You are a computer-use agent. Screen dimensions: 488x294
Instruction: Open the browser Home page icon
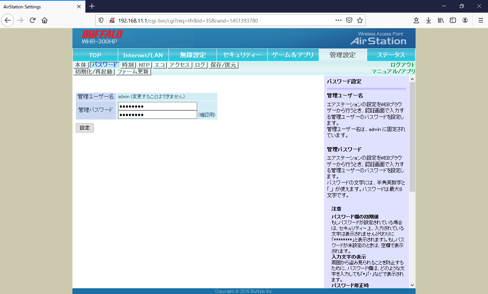tap(45, 20)
